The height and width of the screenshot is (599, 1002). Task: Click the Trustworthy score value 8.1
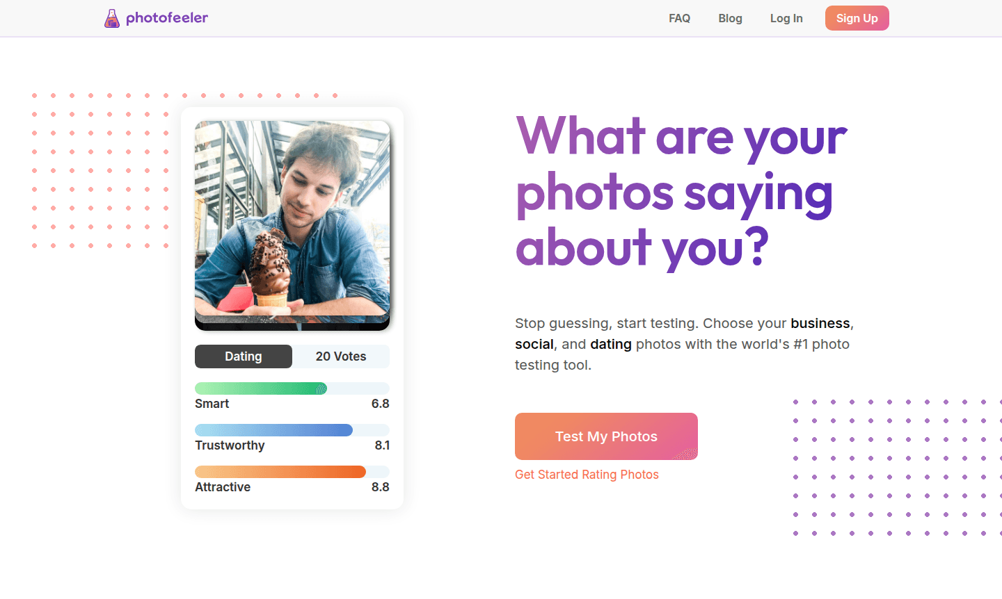[380, 445]
